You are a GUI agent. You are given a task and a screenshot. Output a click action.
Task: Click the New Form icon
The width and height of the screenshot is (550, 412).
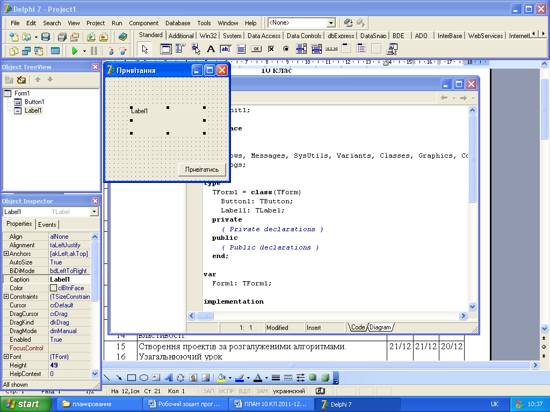(55, 51)
